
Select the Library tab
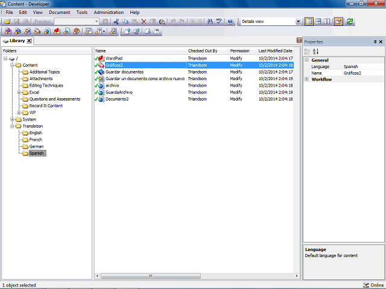tap(17, 41)
